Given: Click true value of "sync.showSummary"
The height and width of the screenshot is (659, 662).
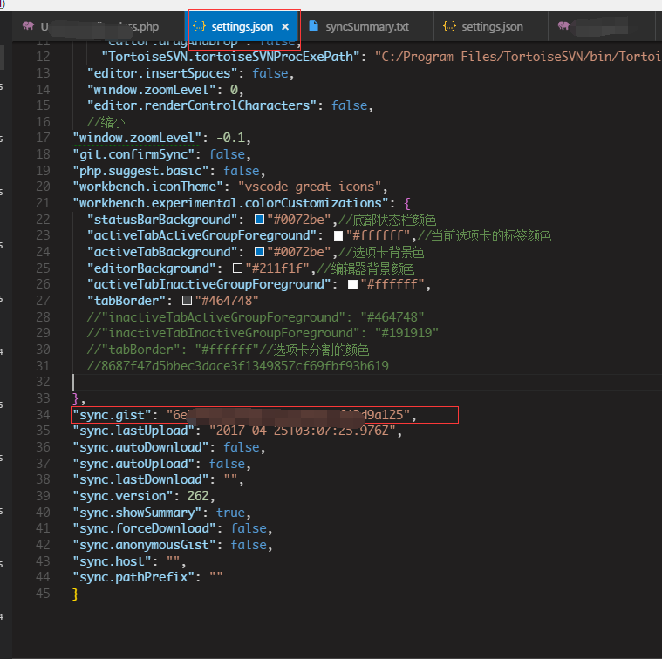Looking at the screenshot, I should tap(230, 513).
